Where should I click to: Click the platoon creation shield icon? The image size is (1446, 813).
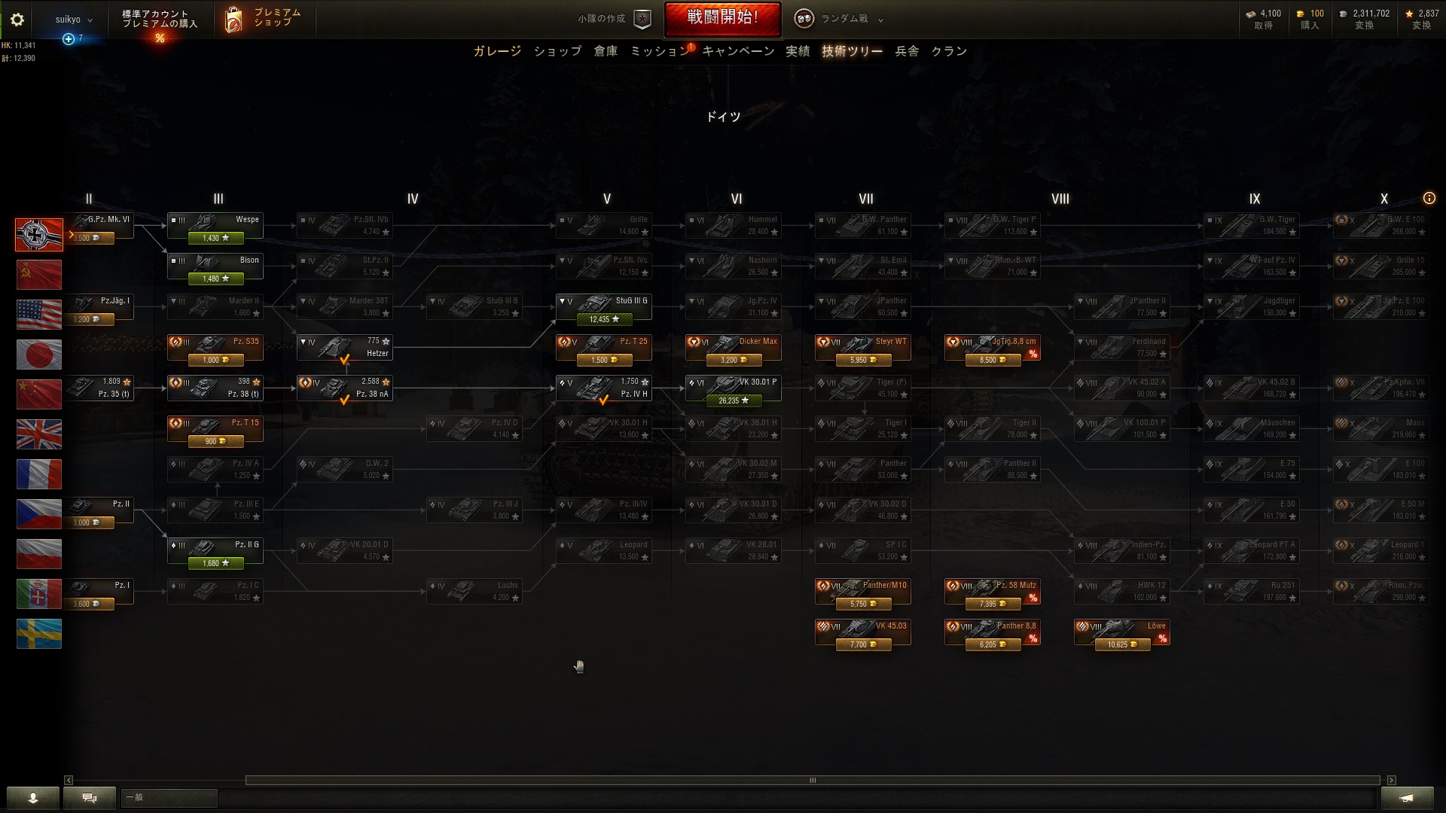(642, 20)
